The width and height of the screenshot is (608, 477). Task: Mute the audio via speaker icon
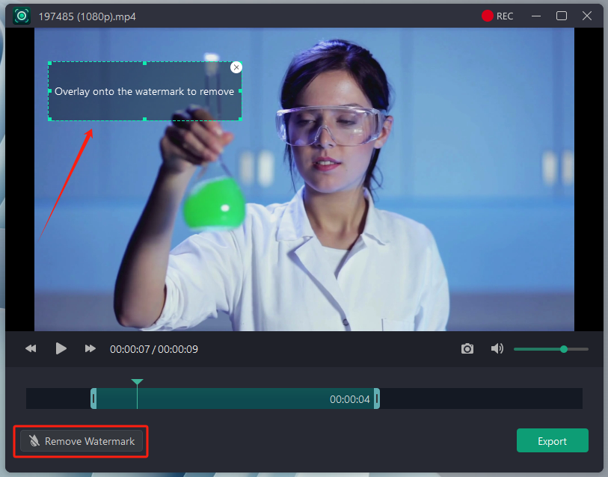(x=497, y=348)
